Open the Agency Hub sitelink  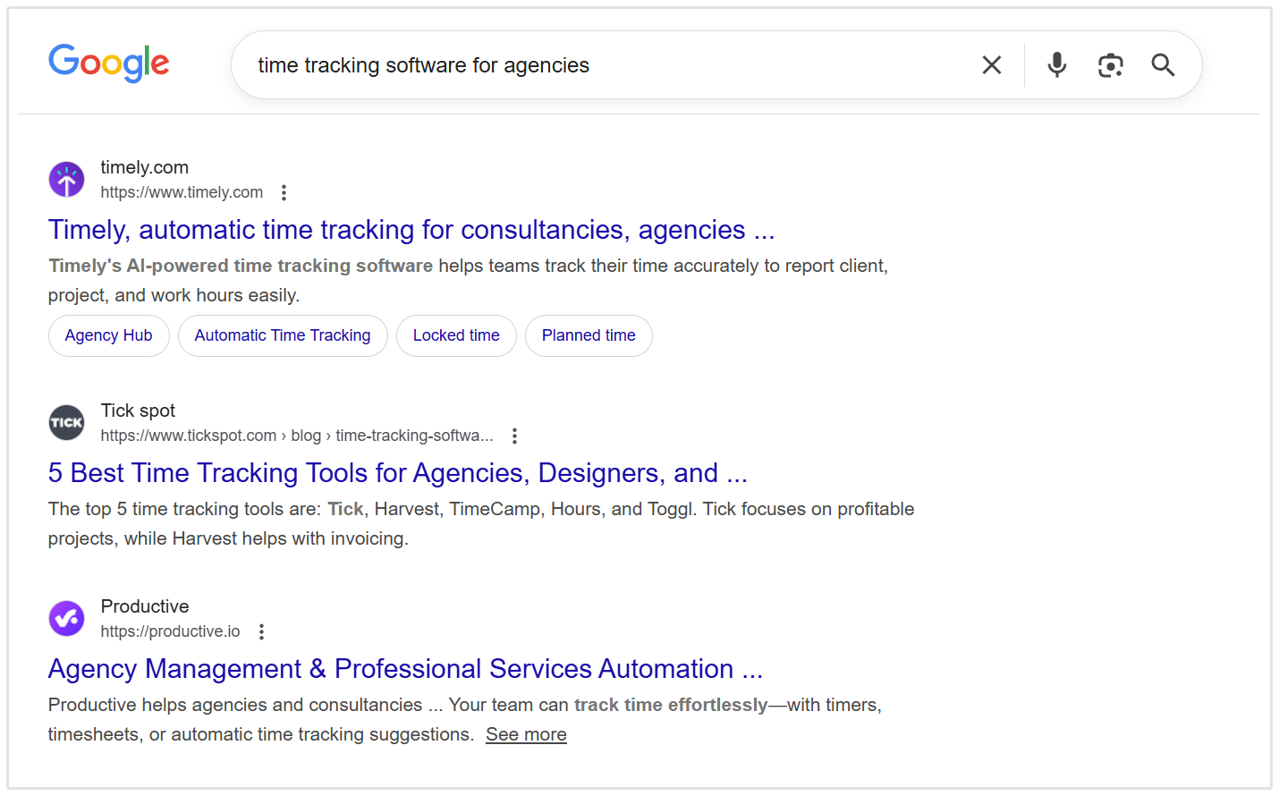(108, 335)
